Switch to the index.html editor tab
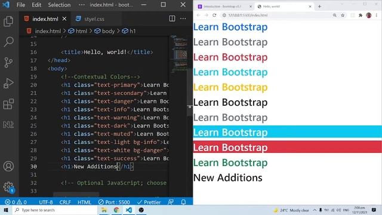The height and width of the screenshot is (215, 382). coord(45,19)
